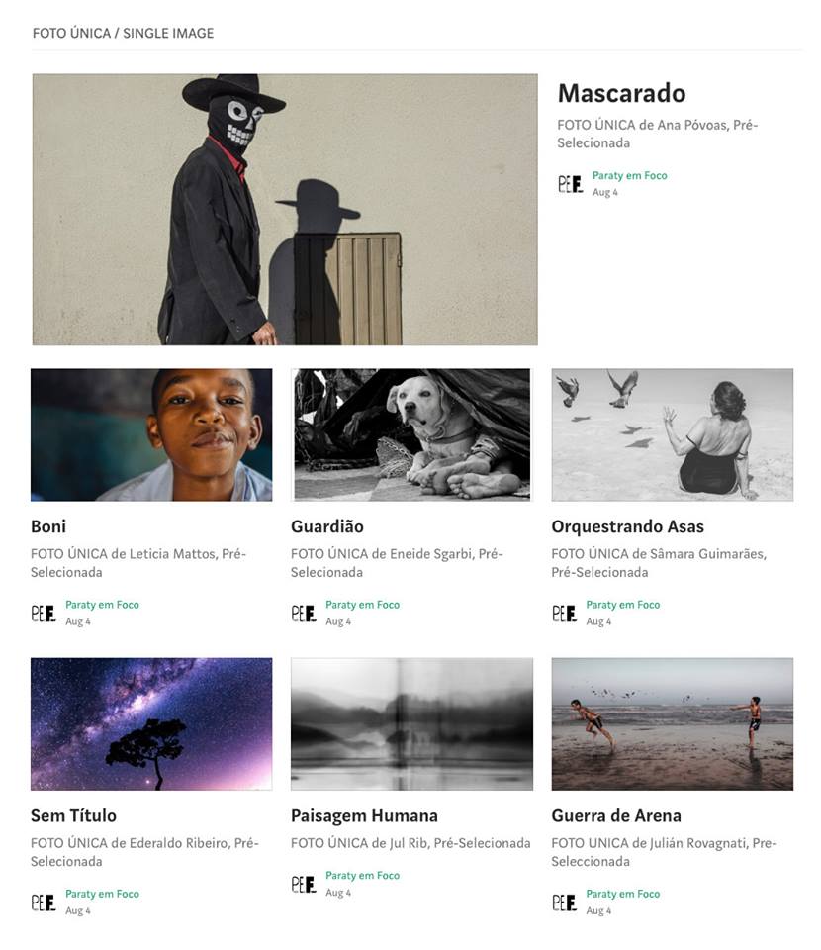The height and width of the screenshot is (950, 821).
Task: Open the Guerra de Arena beach thumbnail
Action: [x=672, y=723]
